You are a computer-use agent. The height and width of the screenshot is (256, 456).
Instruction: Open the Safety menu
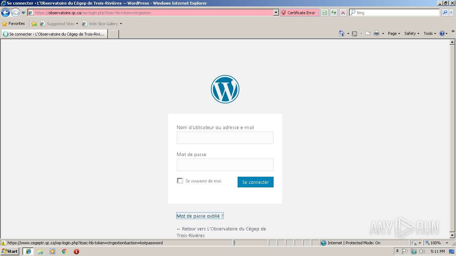point(412,33)
